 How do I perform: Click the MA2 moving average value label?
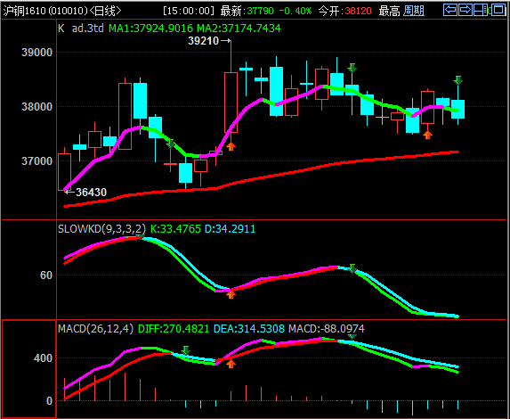pyautogui.click(x=239, y=29)
